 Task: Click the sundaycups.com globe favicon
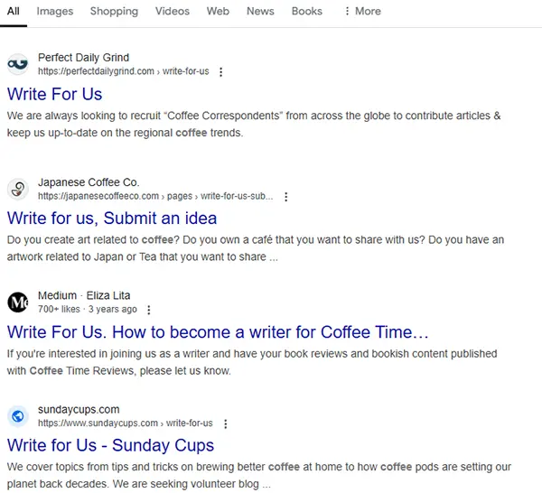(x=18, y=416)
